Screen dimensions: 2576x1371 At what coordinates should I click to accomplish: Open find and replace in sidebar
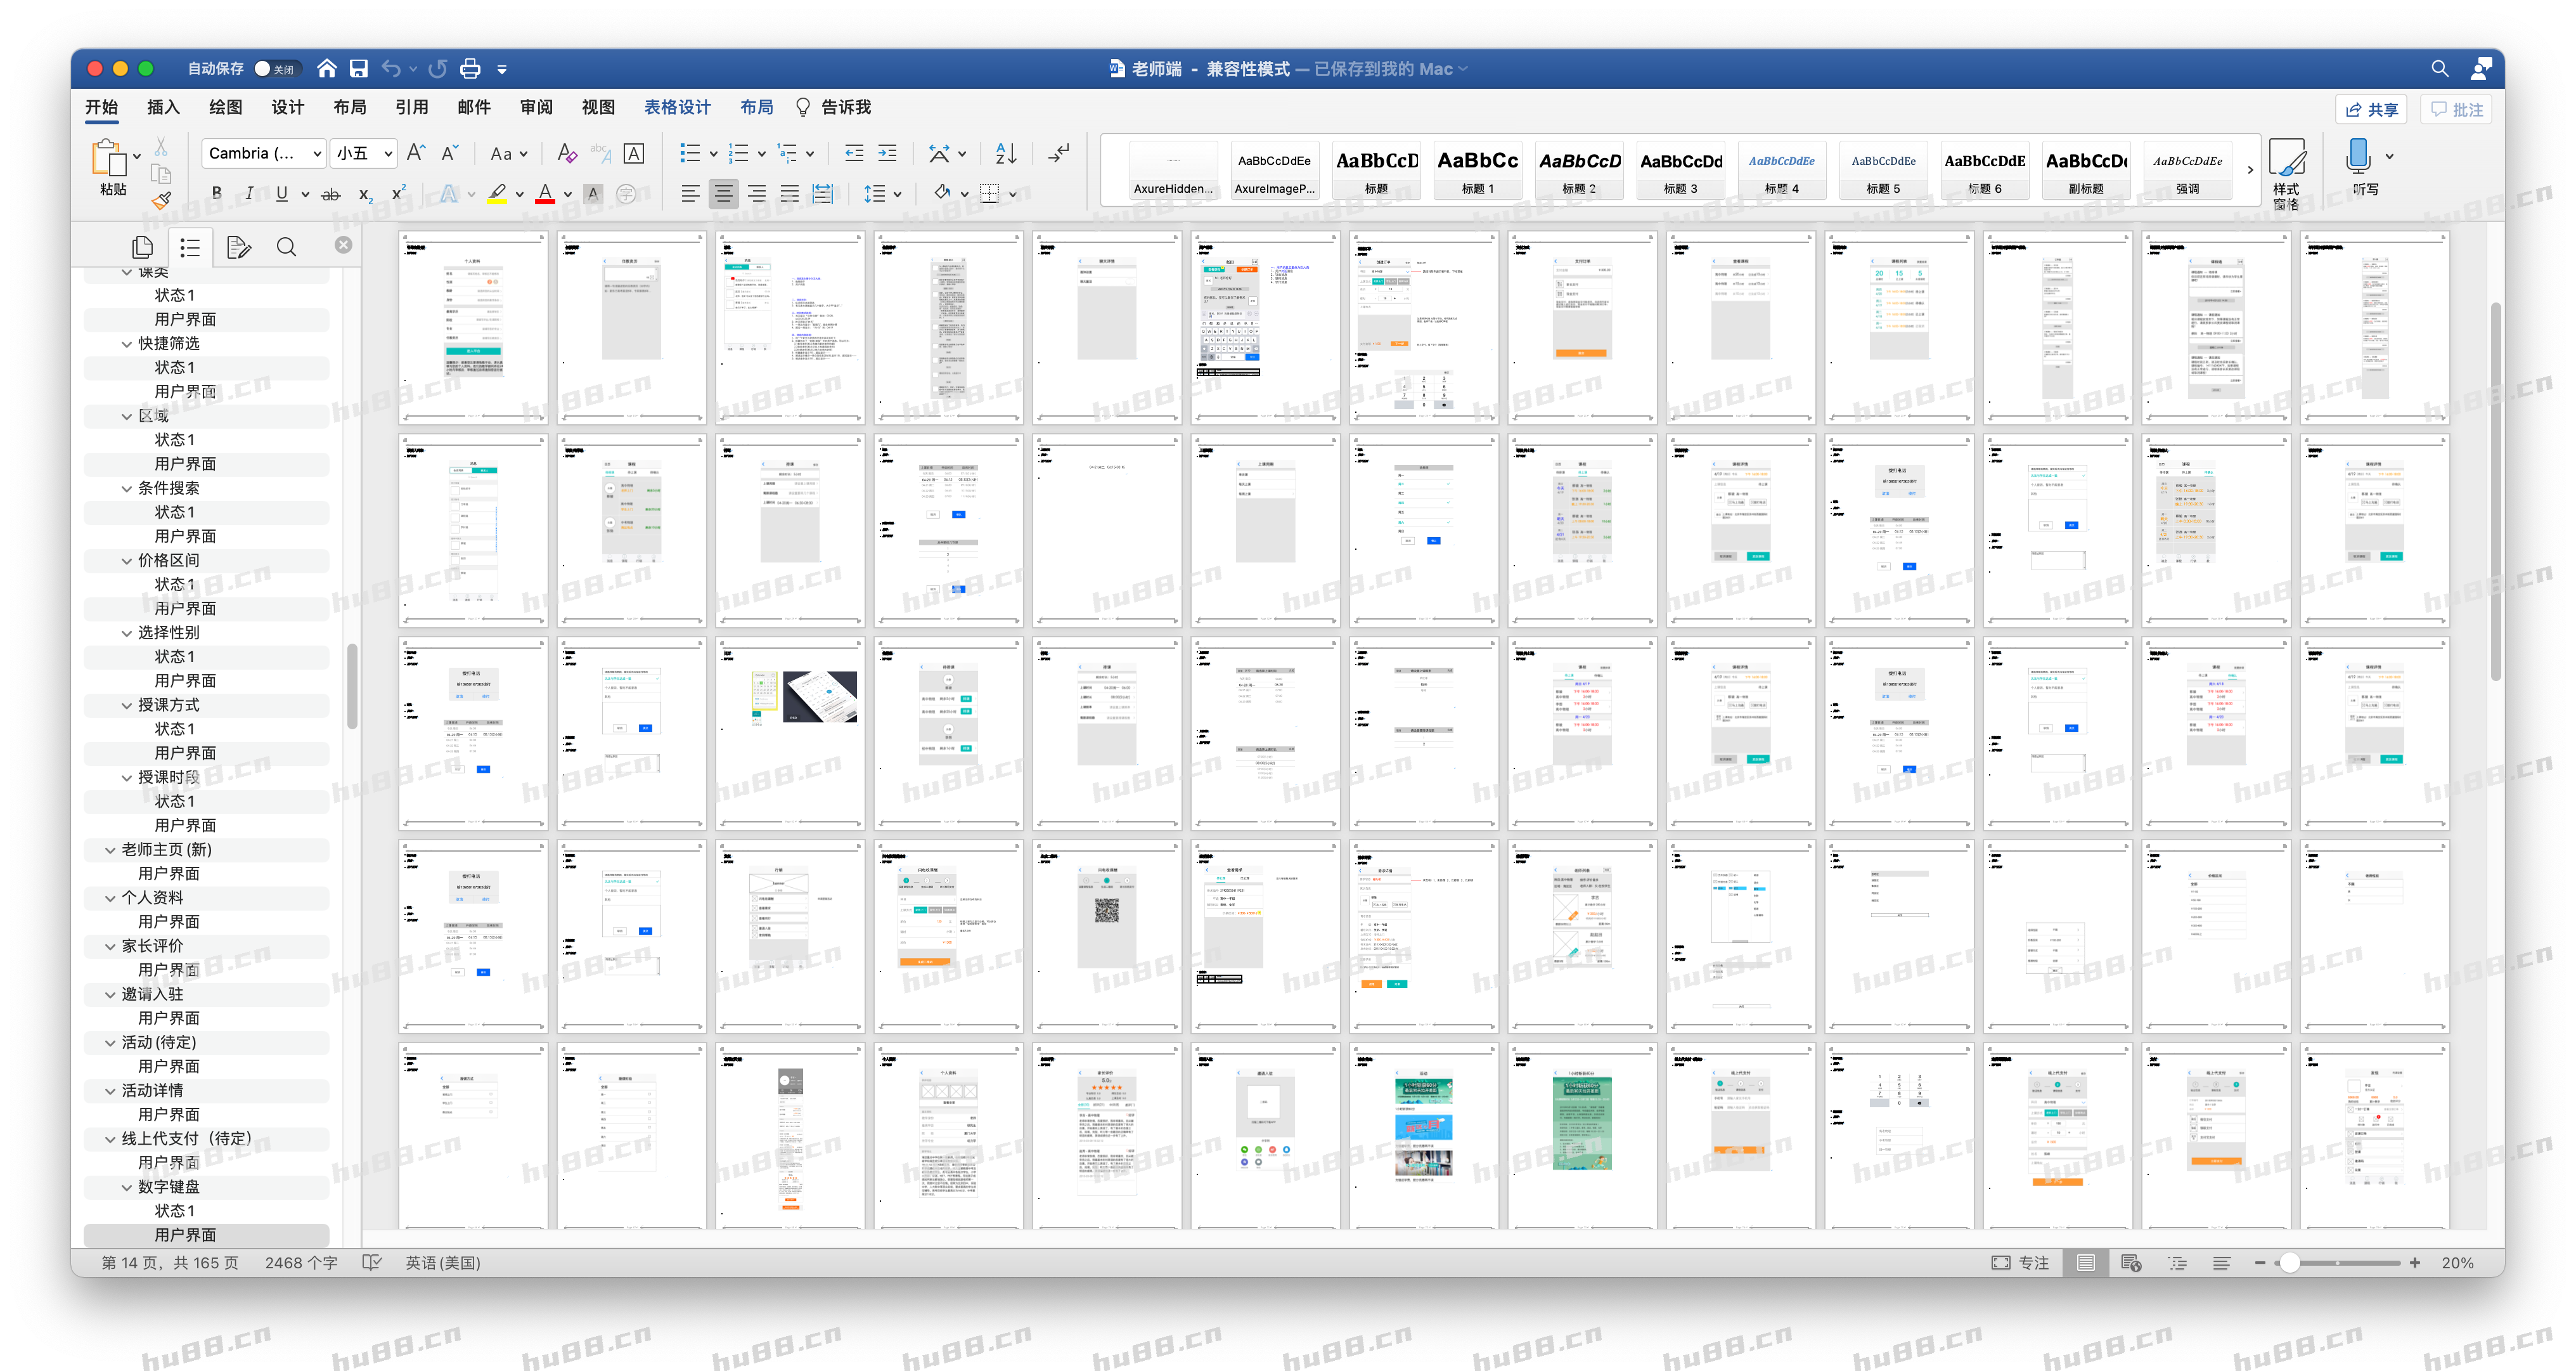click(x=286, y=246)
